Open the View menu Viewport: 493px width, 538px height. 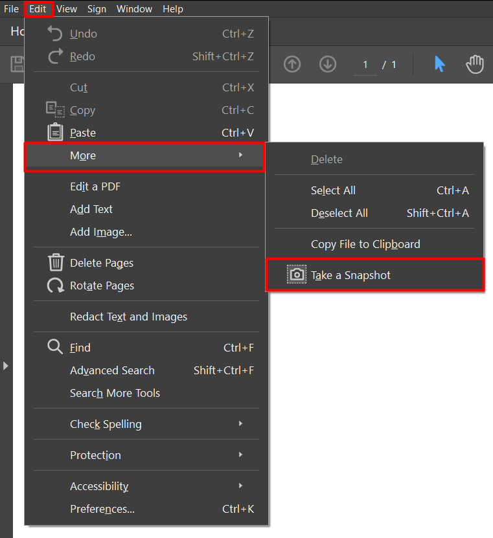[x=67, y=8]
